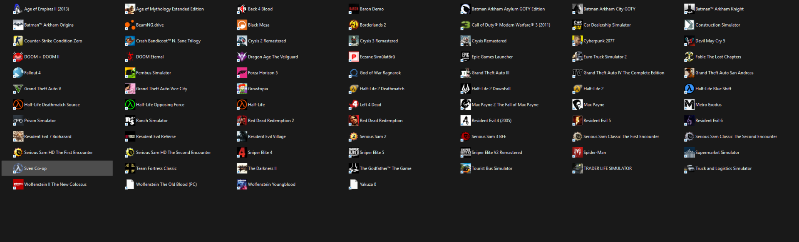799x242 pixels.
Task: Click the Counter-Strike Condition Zero icon
Action: coord(18,41)
